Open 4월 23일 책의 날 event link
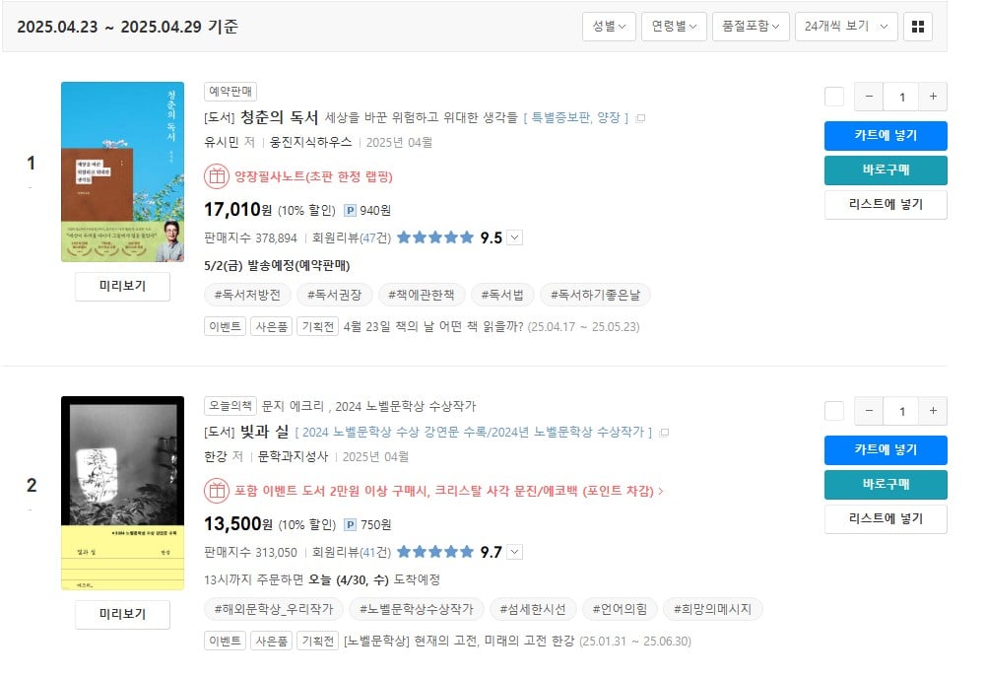Image resolution: width=986 pixels, height=677 pixels. coord(433,326)
